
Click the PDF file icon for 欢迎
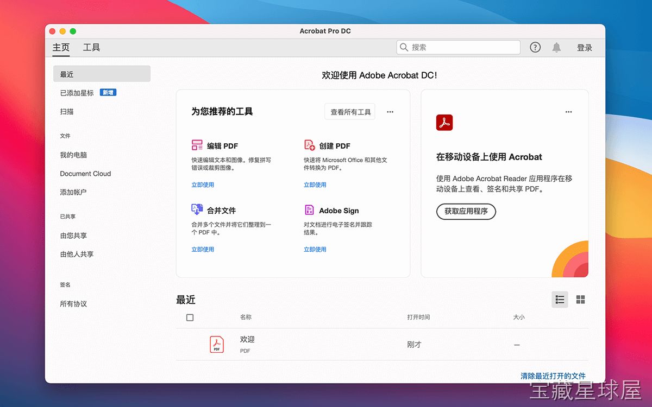click(217, 344)
